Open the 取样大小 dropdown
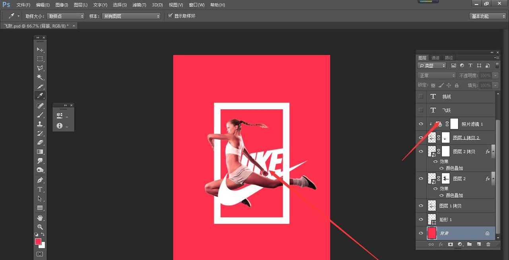This screenshot has height=260, width=509. (66, 16)
